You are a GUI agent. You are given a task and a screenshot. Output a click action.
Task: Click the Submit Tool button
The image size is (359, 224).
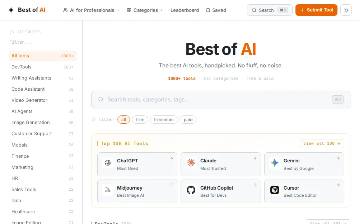point(316,10)
